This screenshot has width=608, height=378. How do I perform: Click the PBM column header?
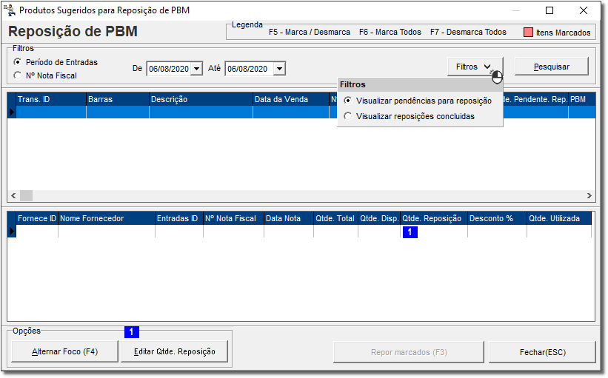click(x=581, y=99)
